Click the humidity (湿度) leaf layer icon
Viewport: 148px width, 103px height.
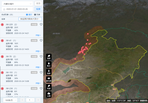(x=49, y=57)
